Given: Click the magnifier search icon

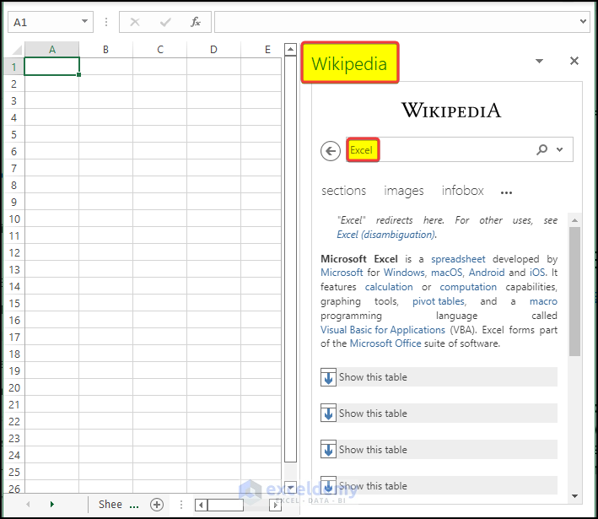Looking at the screenshot, I should 541,149.
